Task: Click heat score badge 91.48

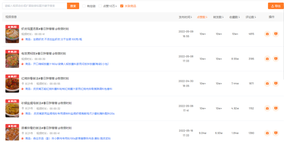Action: coord(12,126)
